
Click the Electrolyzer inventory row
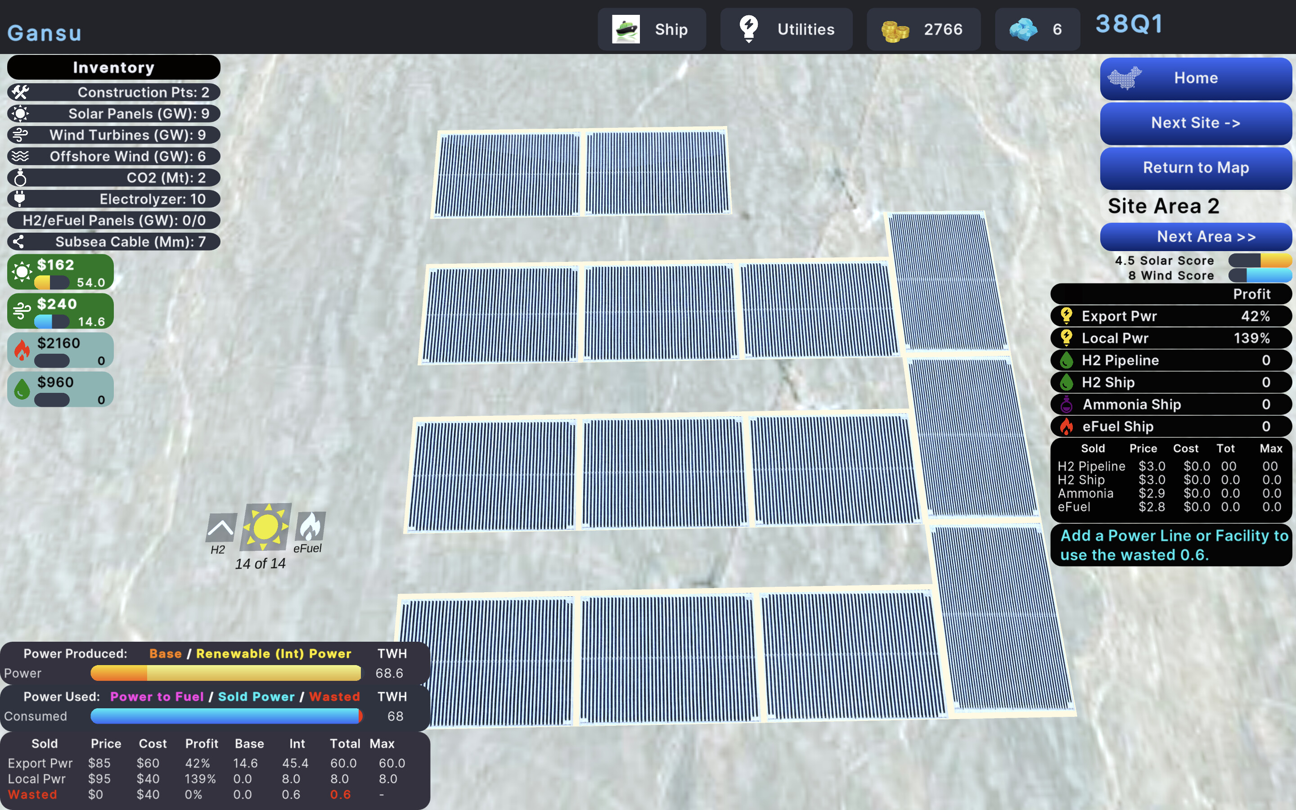[113, 199]
